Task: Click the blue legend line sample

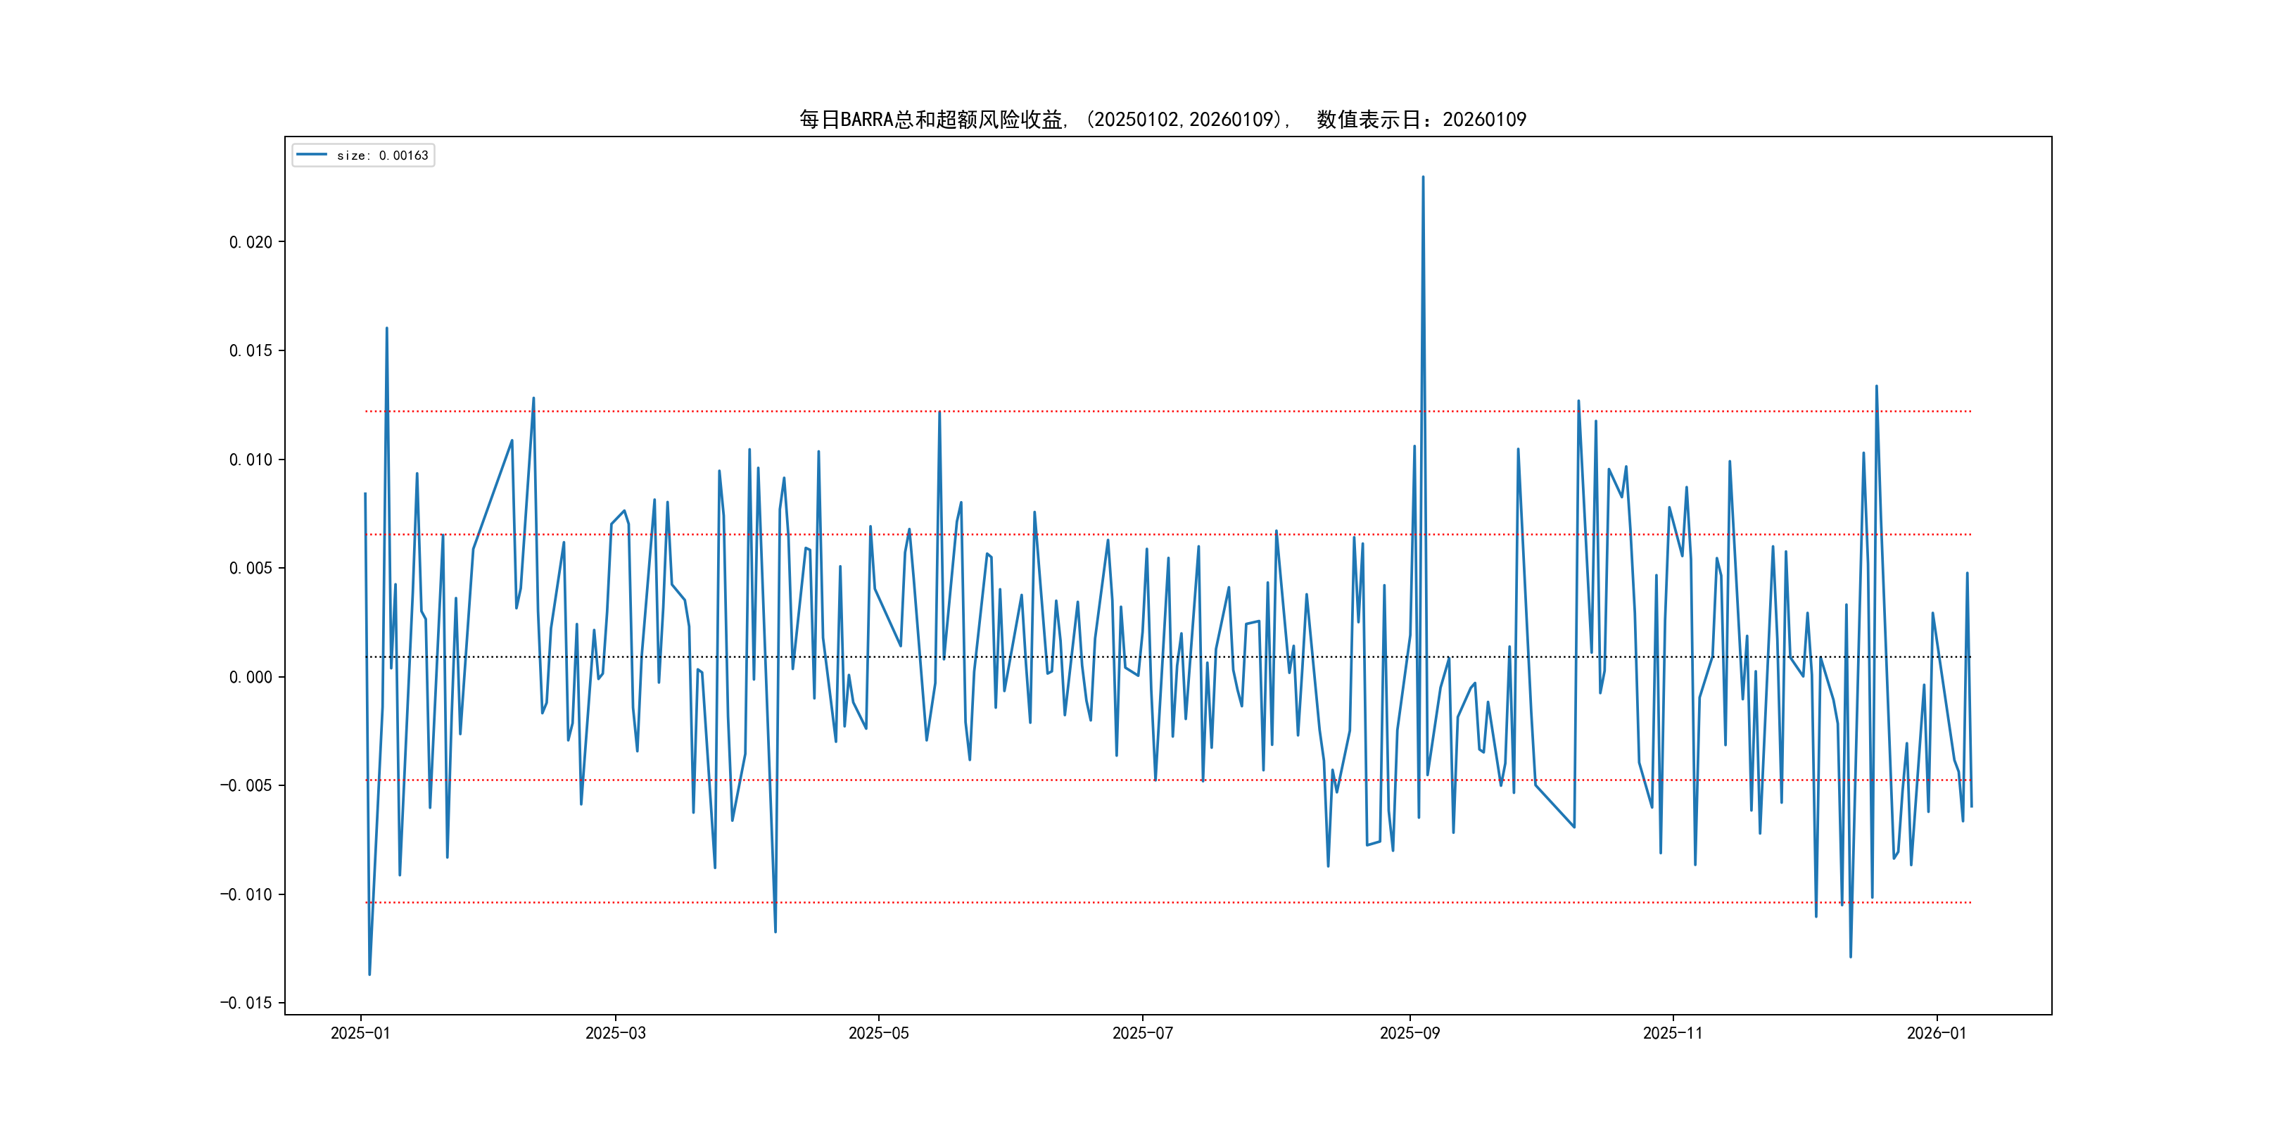Action: [x=310, y=155]
